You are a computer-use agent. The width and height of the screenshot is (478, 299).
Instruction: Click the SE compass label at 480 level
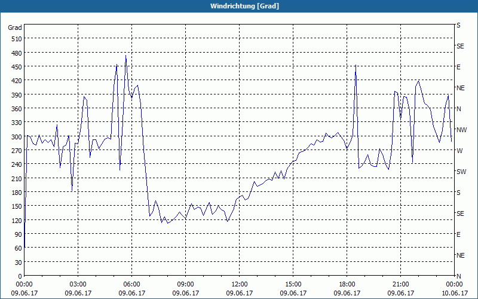(x=460, y=46)
